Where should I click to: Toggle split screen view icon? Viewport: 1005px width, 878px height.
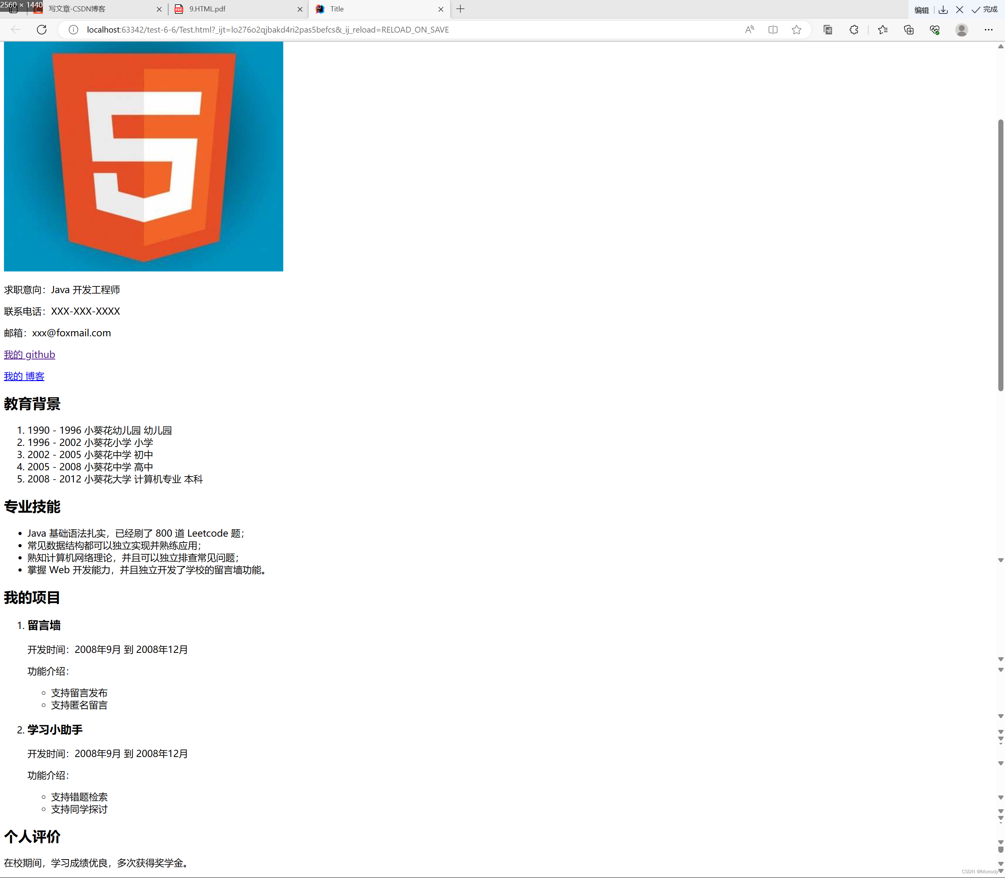773,30
